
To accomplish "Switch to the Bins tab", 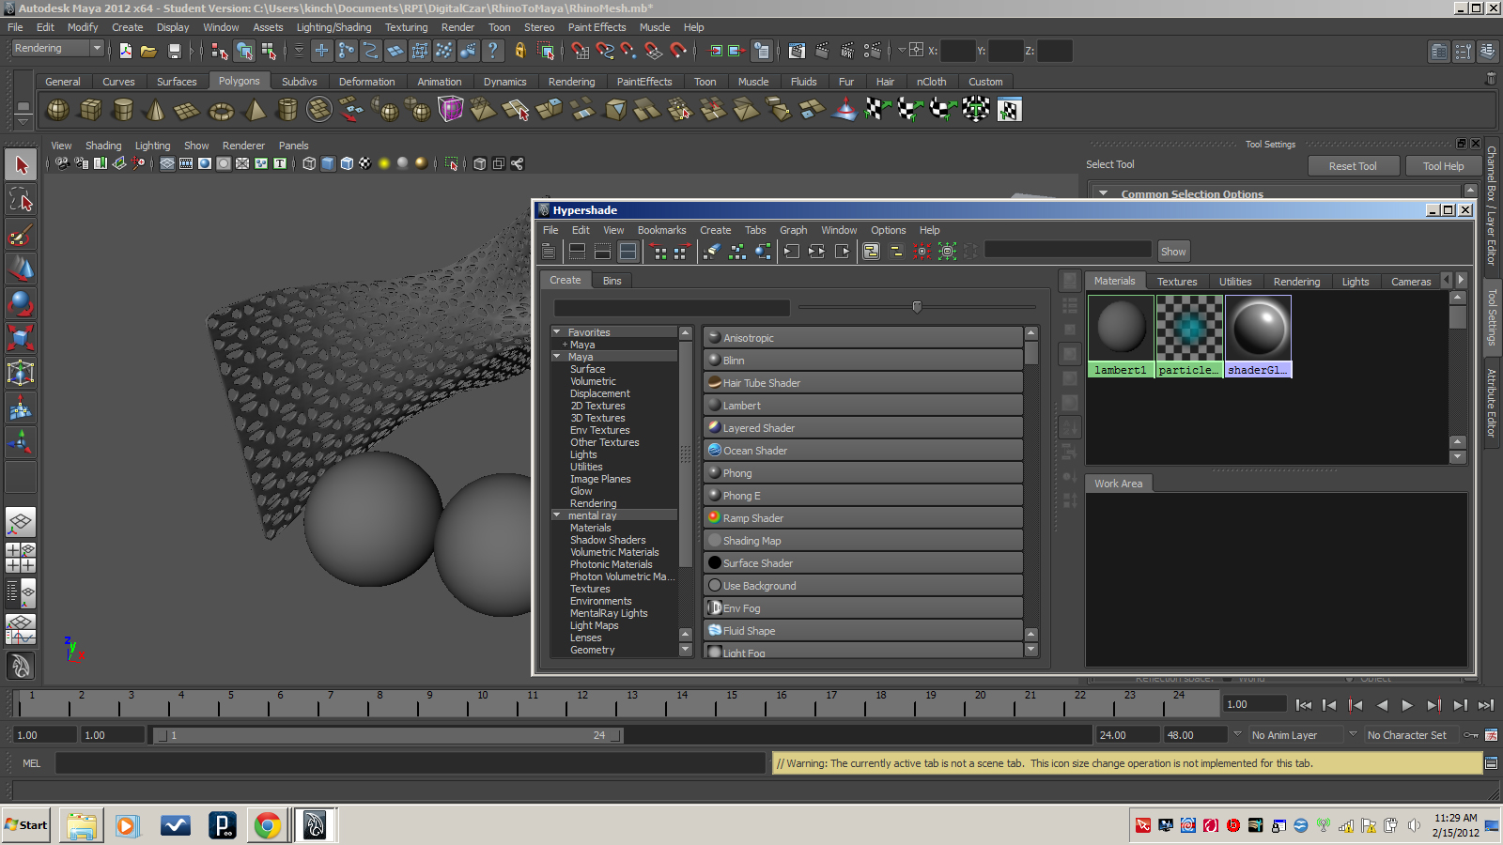I will point(612,280).
